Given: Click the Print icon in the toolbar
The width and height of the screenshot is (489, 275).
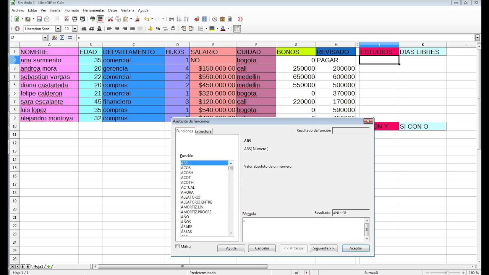Looking at the screenshot, I should coord(75,19).
